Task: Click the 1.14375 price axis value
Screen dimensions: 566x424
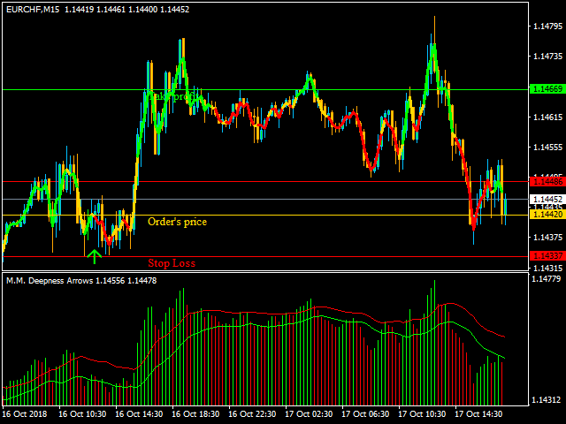Action: [547, 238]
